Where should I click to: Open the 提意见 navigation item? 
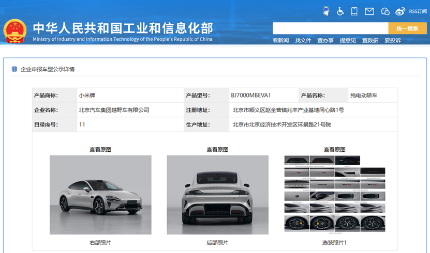348,40
